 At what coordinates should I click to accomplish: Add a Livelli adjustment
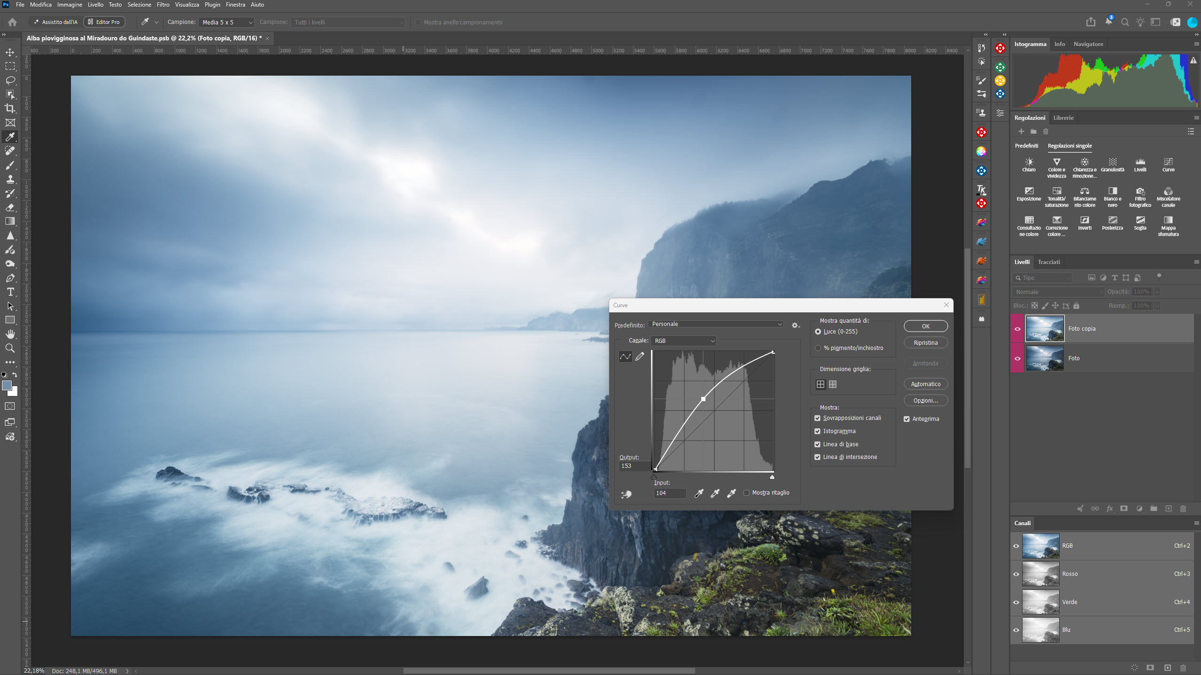1140,165
